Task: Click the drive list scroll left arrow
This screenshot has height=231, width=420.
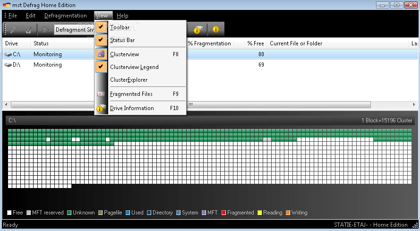Action: click(6, 104)
